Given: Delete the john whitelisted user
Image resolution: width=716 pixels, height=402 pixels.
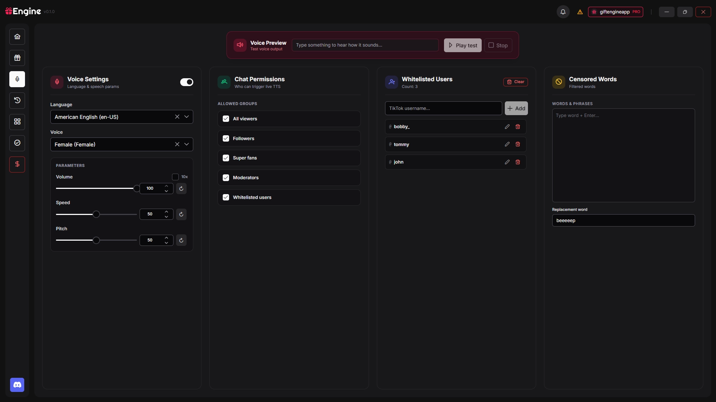Looking at the screenshot, I should pyautogui.click(x=518, y=162).
